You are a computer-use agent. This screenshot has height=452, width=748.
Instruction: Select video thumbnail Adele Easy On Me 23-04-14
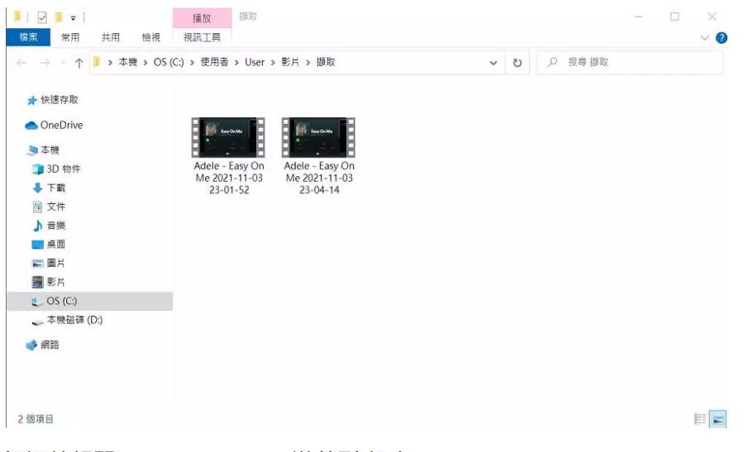pyautogui.click(x=318, y=137)
